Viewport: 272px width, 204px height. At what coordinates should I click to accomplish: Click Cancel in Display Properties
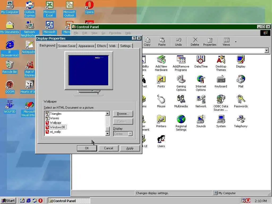click(x=108, y=148)
